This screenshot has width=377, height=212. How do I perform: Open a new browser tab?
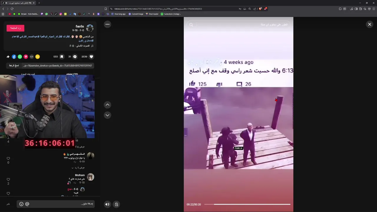pyautogui.click(x=39, y=3)
